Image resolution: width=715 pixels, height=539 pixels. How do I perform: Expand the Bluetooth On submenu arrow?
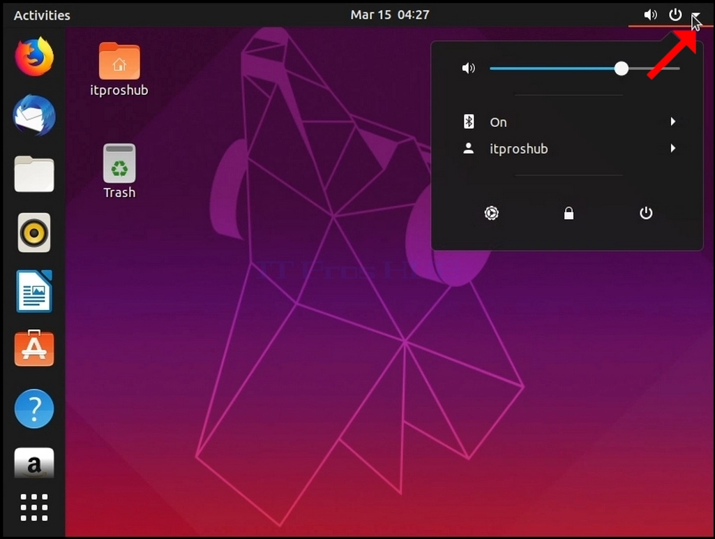tap(672, 121)
